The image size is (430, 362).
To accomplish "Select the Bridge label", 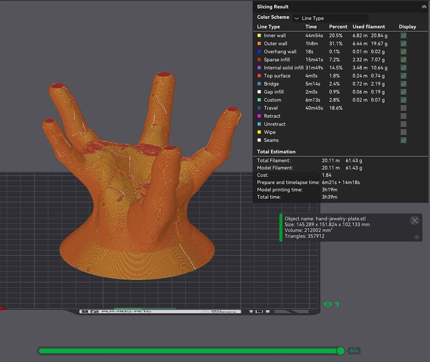I will click(x=271, y=83).
